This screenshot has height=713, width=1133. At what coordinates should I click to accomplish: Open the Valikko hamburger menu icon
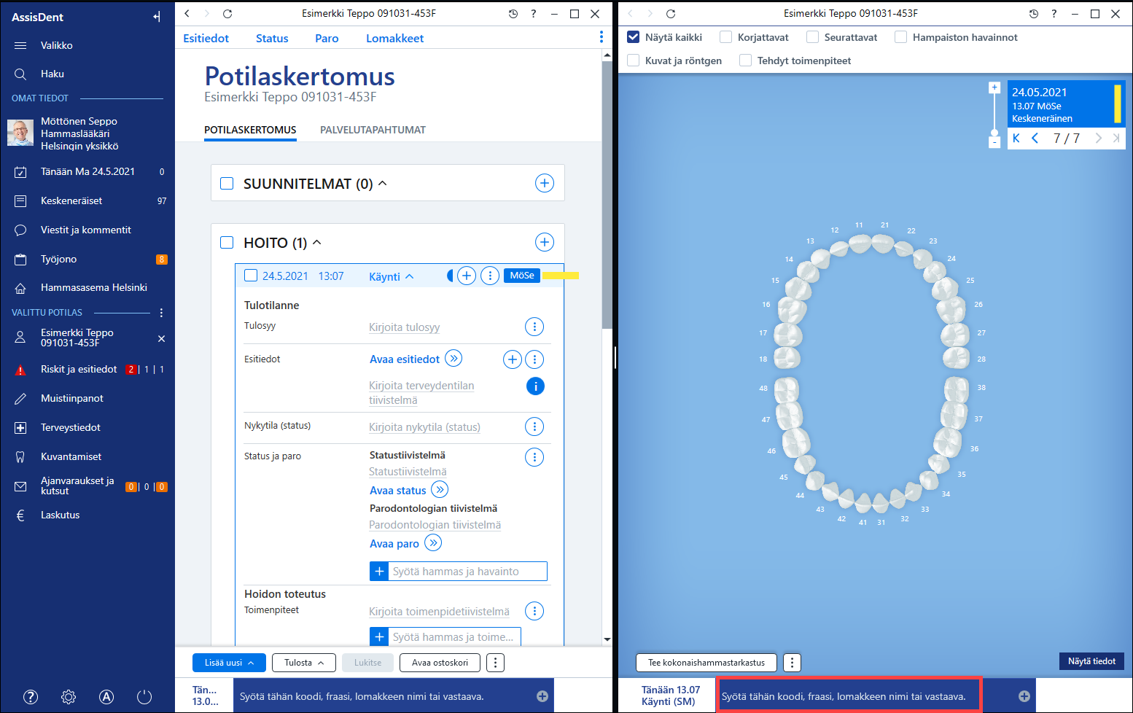tap(20, 45)
